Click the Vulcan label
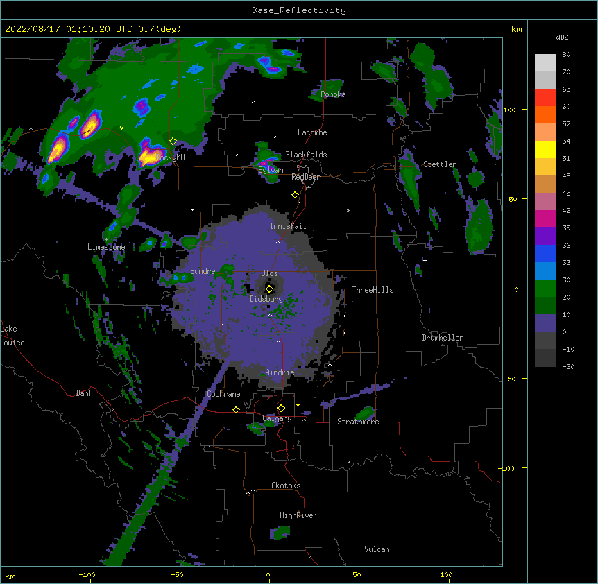 point(377,549)
